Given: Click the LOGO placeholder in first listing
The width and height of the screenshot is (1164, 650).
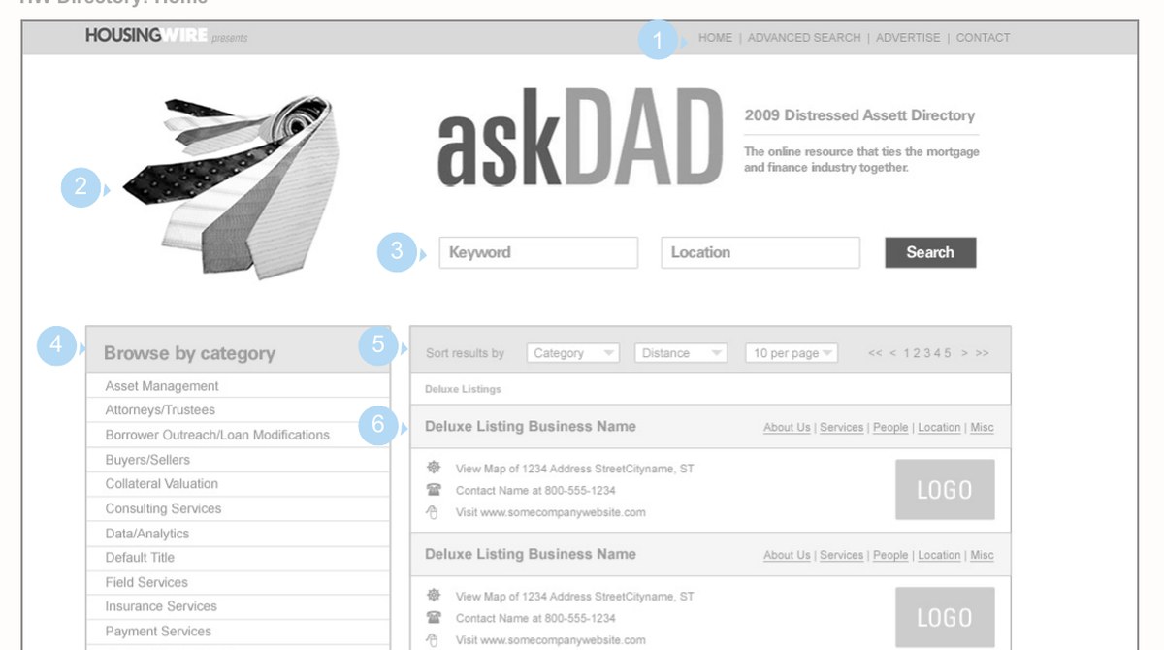Looking at the screenshot, I should [x=945, y=490].
